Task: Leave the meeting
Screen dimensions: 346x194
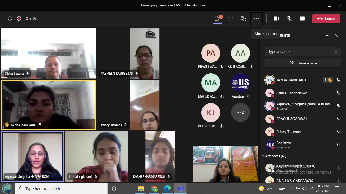Action: tap(326, 19)
